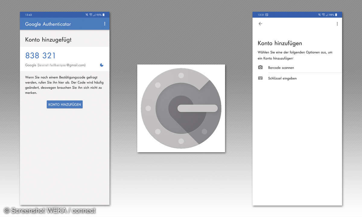Image resolution: width=362 pixels, height=217 pixels.
Task: Click the KONTO HINZUFÜGEN button
Action: tap(65, 104)
